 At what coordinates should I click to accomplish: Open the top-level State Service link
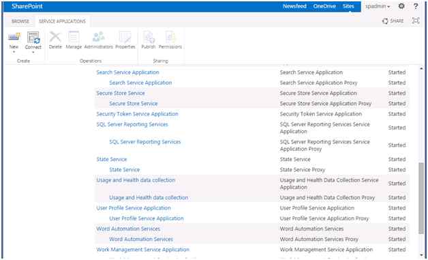111,160
